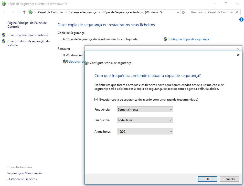Click the 'A que horas:' label
244x186 pixels.
[103, 132]
